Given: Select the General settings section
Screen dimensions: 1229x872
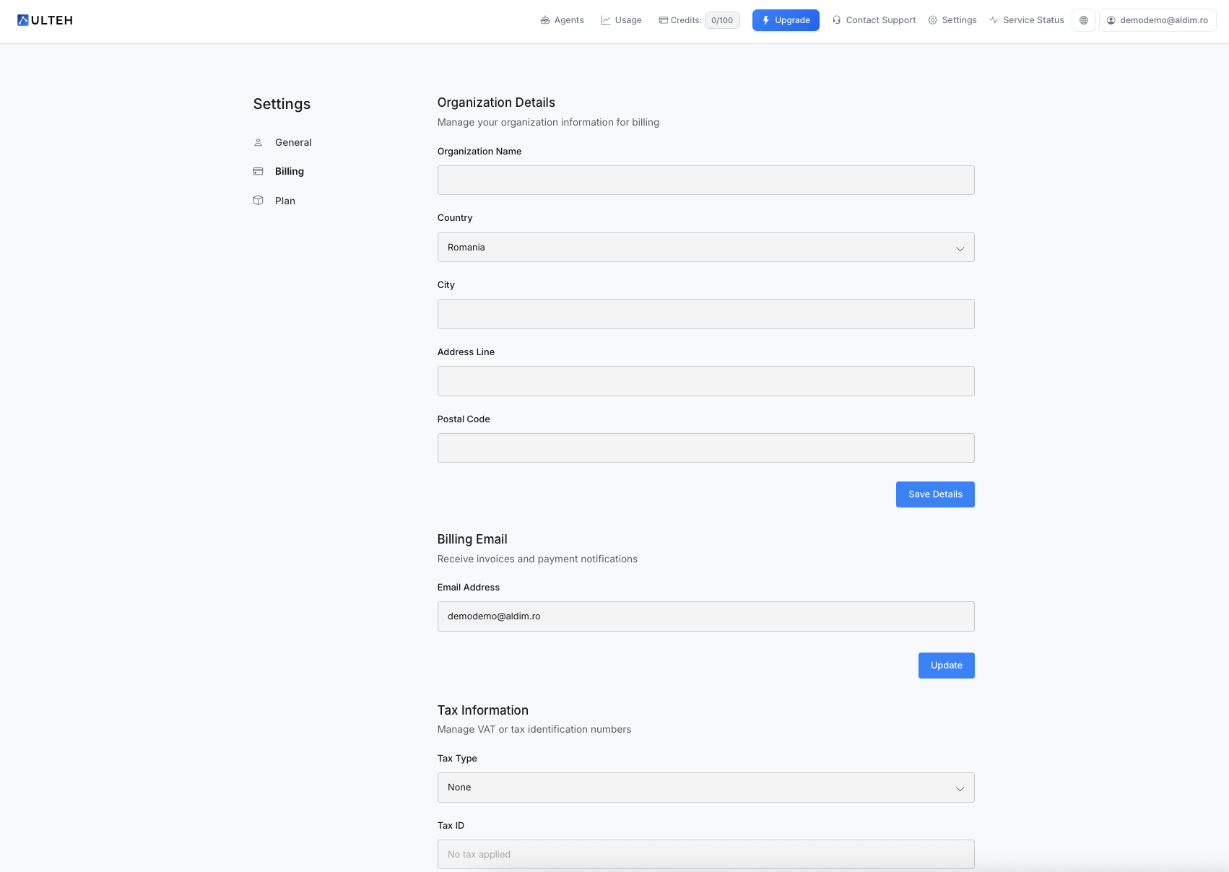Looking at the screenshot, I should [293, 142].
